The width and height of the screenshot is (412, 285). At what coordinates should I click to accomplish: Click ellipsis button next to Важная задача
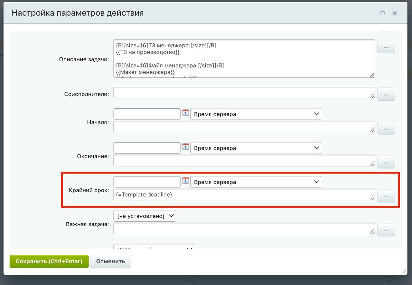point(386,230)
